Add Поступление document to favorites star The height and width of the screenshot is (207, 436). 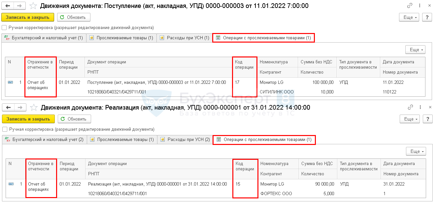[33, 6]
